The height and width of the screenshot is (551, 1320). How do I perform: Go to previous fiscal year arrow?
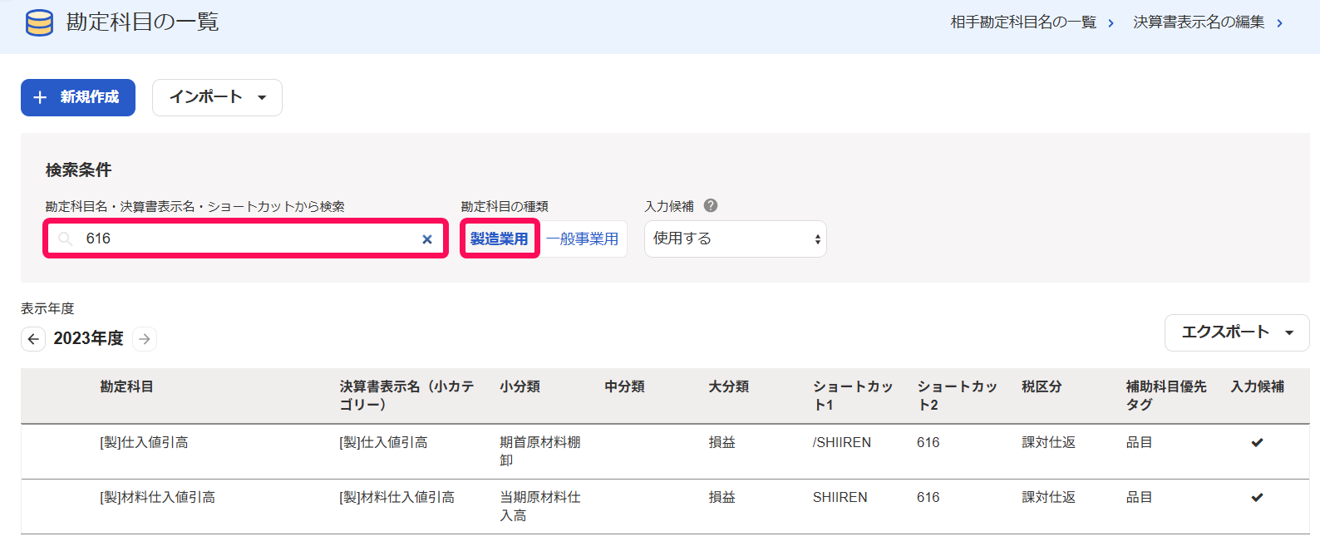[33, 339]
